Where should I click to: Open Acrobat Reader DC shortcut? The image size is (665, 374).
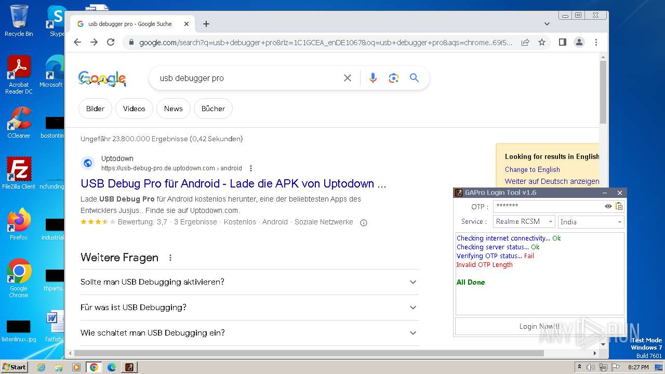19,75
